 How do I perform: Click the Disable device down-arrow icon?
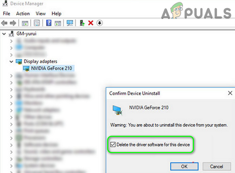click(100, 23)
